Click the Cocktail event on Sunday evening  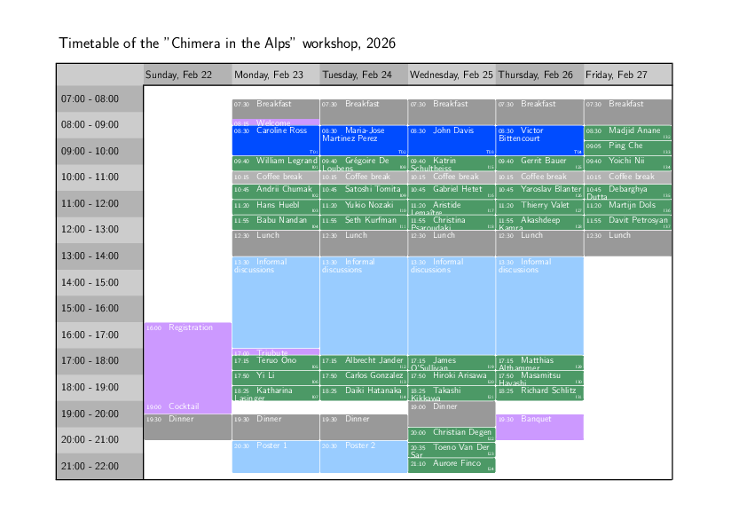click(186, 406)
